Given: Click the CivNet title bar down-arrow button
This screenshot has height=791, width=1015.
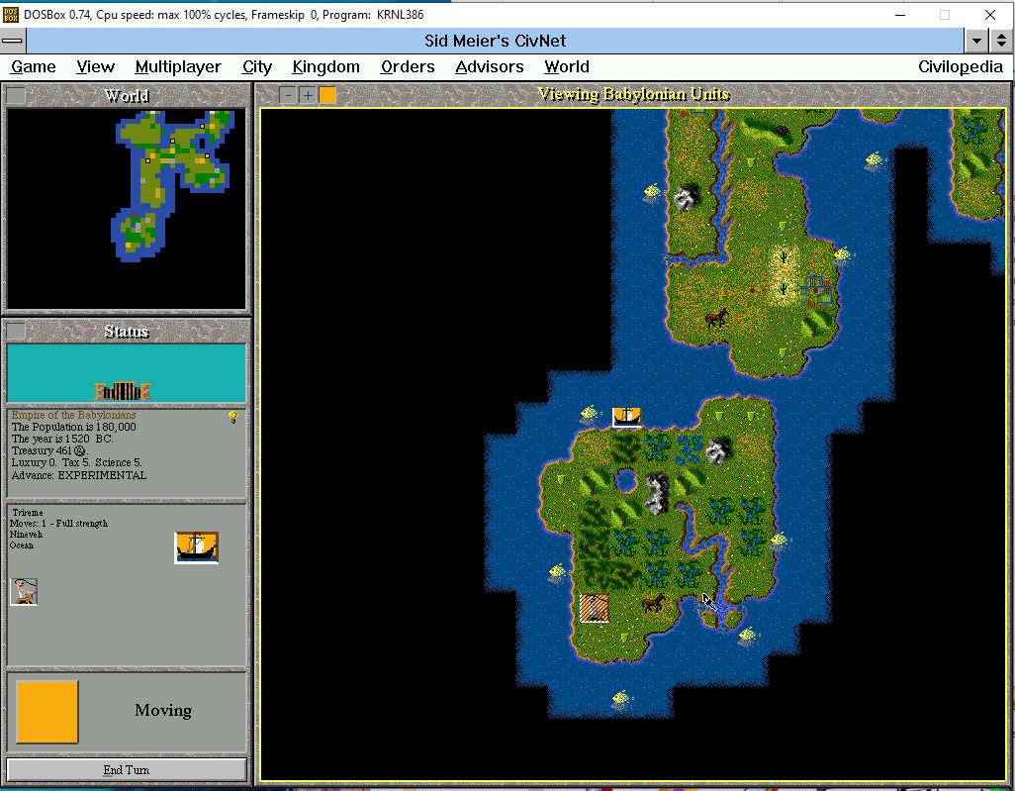Looking at the screenshot, I should [976, 41].
